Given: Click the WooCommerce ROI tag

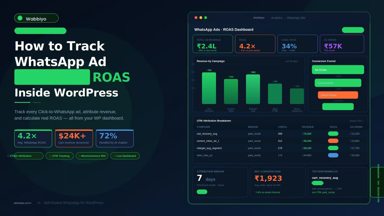Looking at the screenshot, I should tap(92, 156).
